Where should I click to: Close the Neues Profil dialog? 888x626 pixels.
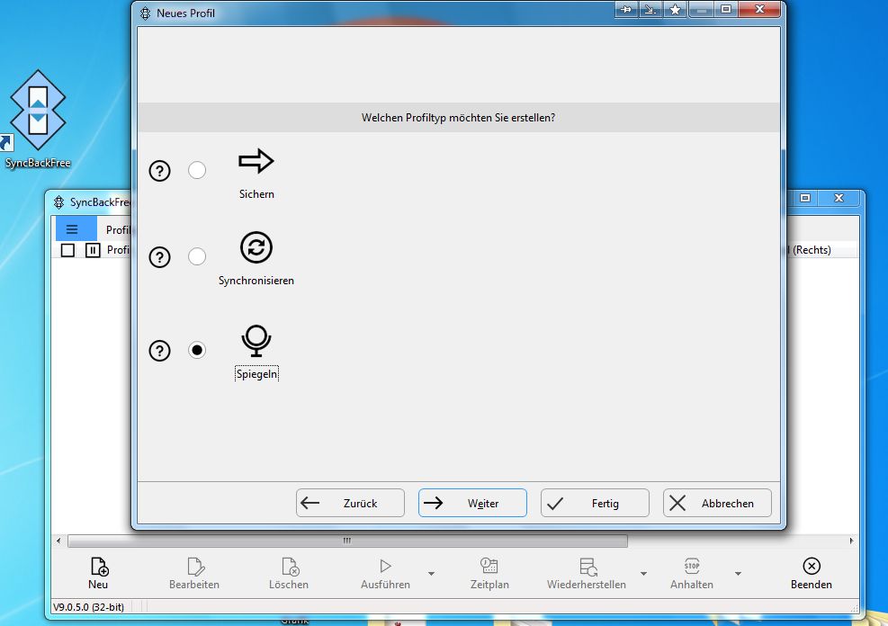760,10
